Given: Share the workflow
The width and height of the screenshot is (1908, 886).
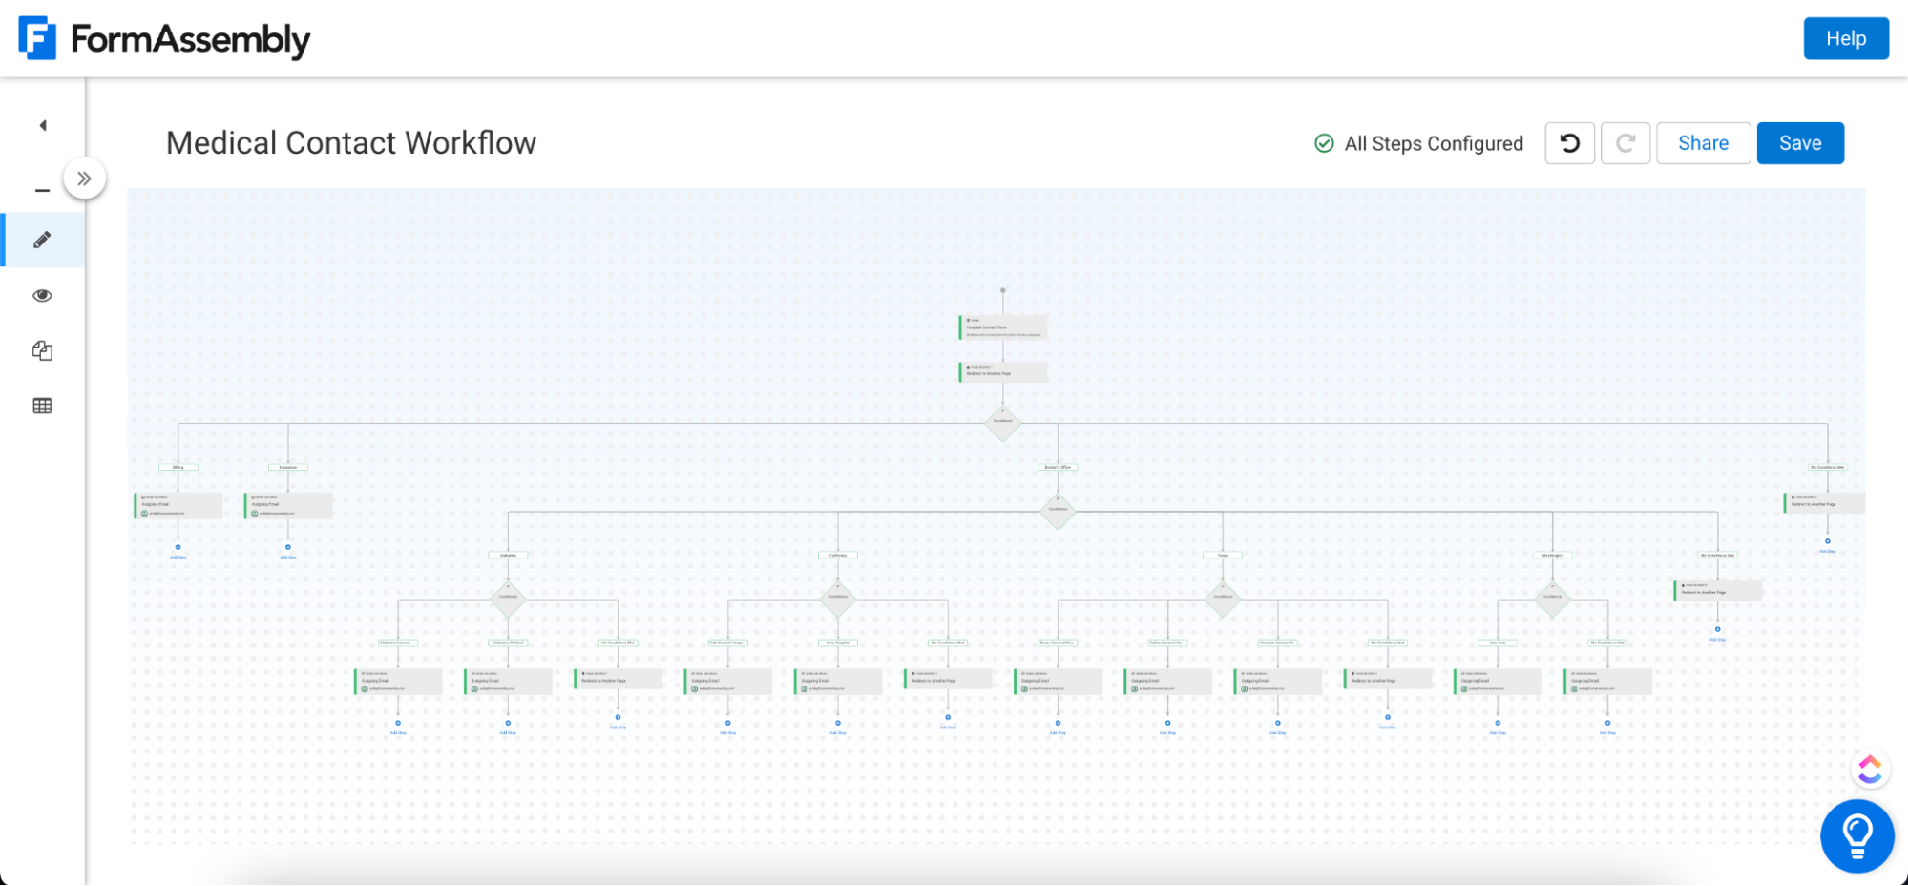Looking at the screenshot, I should pyautogui.click(x=1703, y=142).
